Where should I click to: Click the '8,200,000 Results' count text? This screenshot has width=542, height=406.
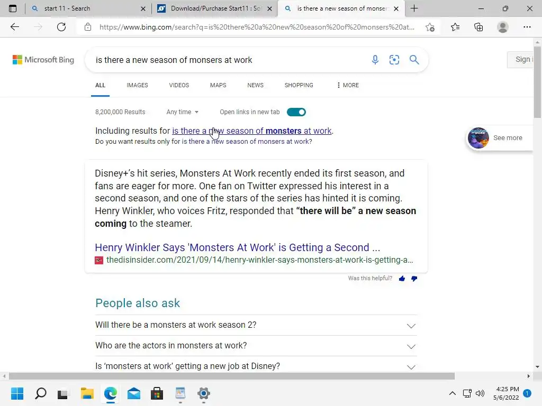pyautogui.click(x=120, y=112)
